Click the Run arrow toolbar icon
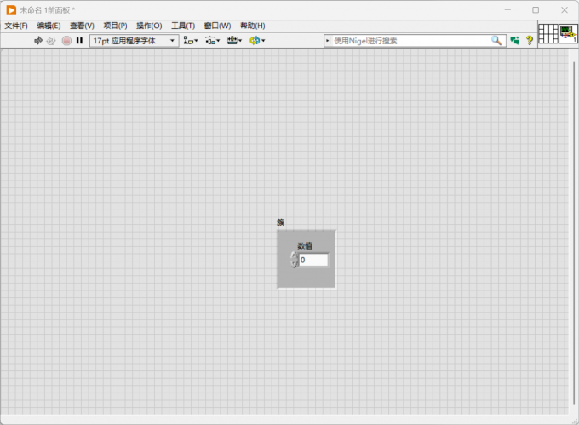 coord(38,41)
